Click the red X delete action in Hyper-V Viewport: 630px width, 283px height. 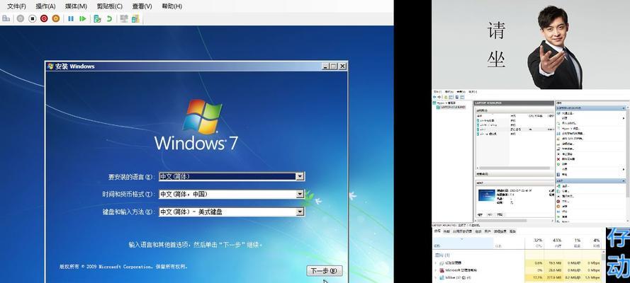[x=558, y=158]
